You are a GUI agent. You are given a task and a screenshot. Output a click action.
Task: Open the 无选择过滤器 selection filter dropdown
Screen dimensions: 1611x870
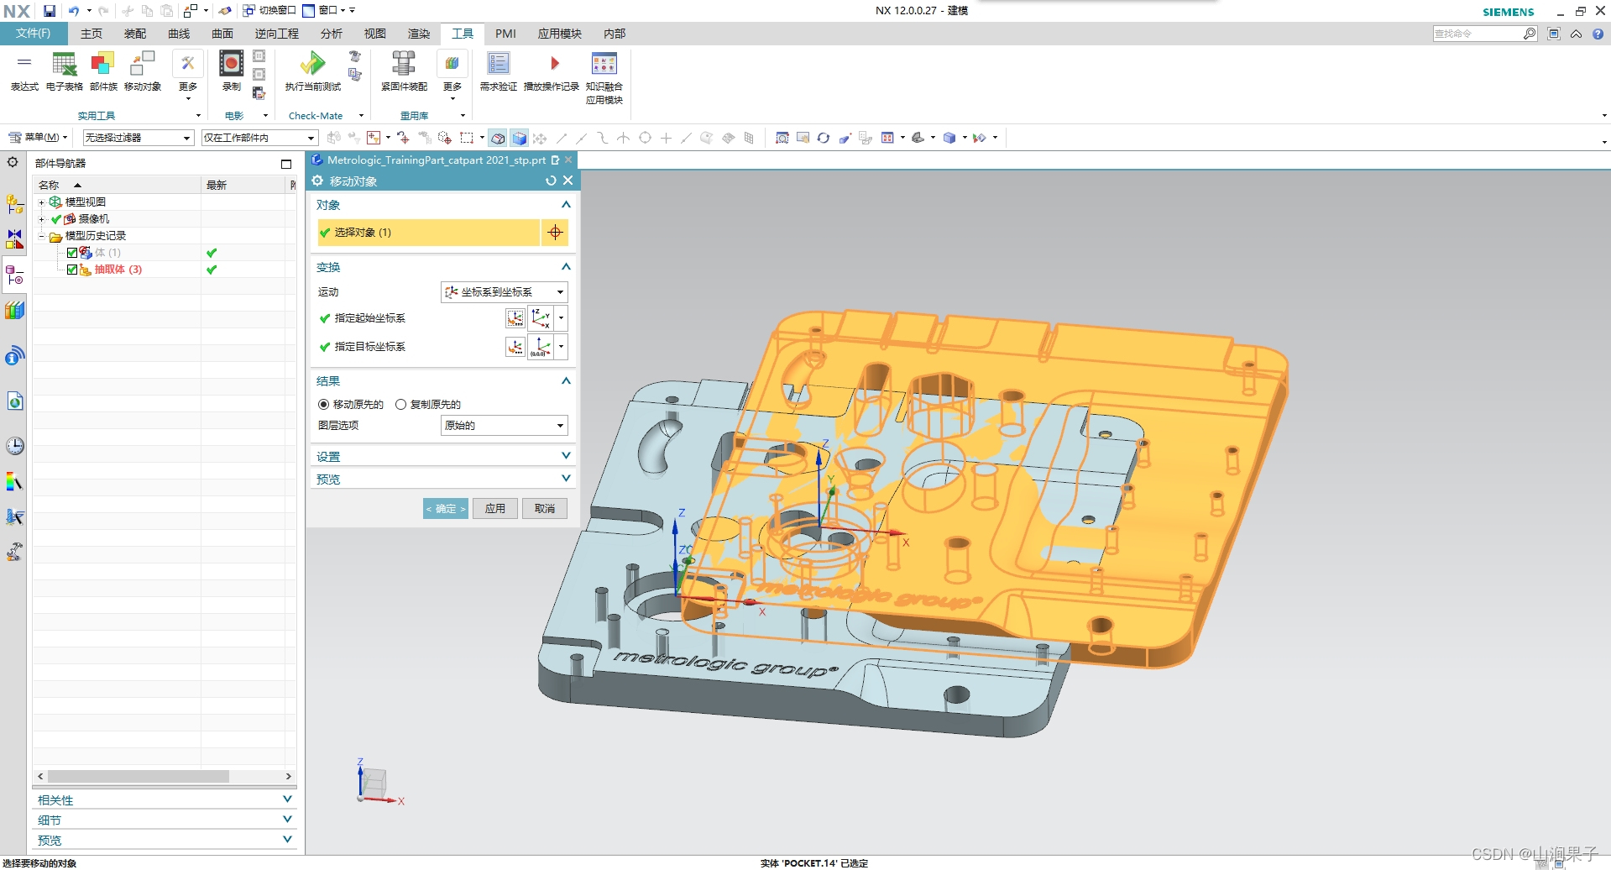(x=139, y=138)
